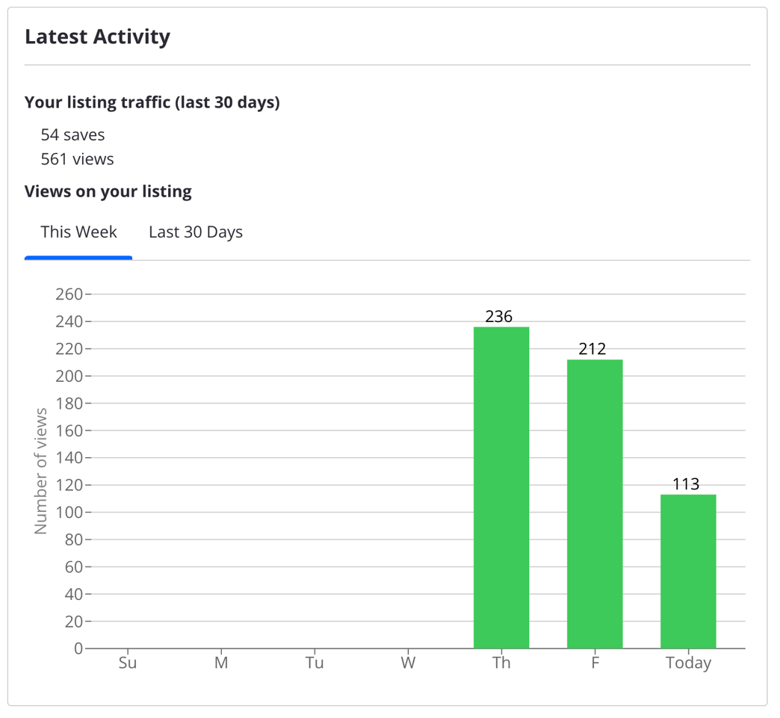Click the 'F' axis label
This screenshot has width=780, height=718.
(595, 663)
